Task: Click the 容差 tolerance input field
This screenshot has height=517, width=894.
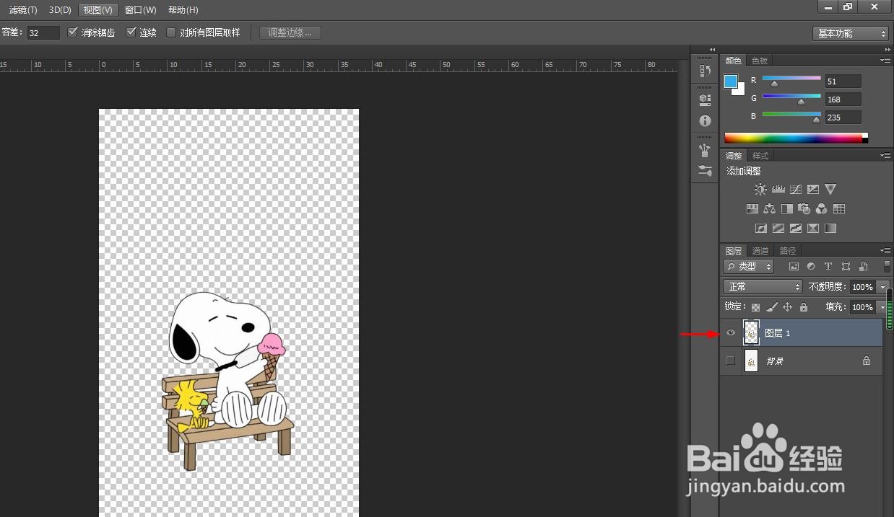Action: pyautogui.click(x=43, y=33)
